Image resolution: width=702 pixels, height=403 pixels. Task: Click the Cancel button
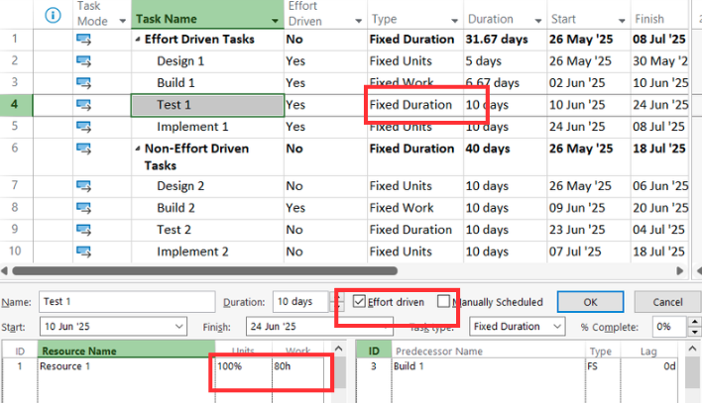coord(667,302)
